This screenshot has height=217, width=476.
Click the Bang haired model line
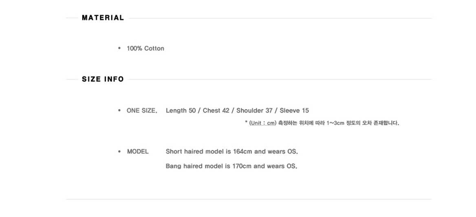pyautogui.click(x=231, y=166)
